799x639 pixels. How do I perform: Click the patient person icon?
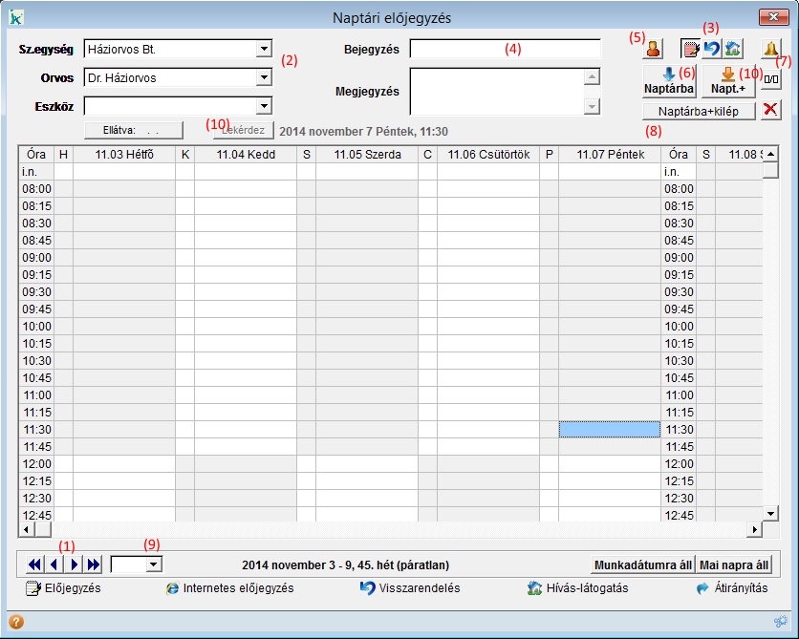point(654,49)
